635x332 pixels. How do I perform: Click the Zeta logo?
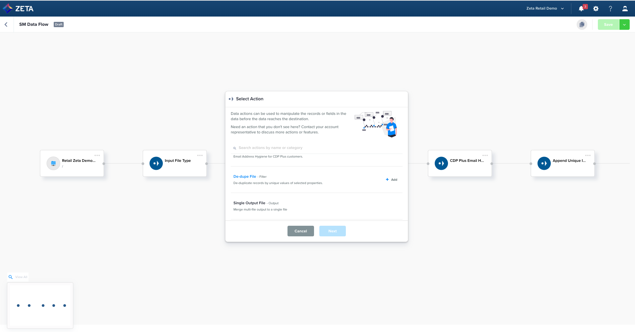pos(18,9)
